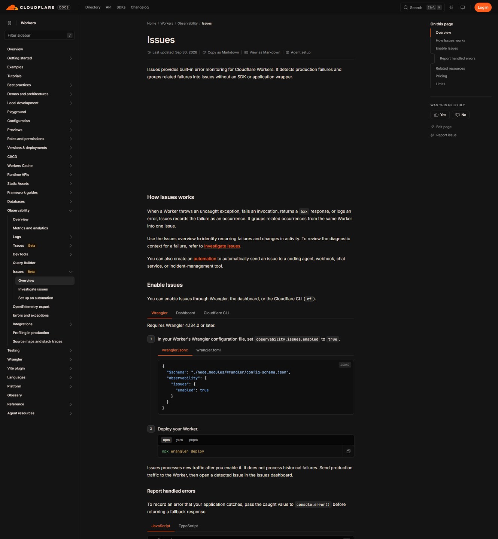Switch to the Dashboard tab
The height and width of the screenshot is (539, 498).
[185, 313]
